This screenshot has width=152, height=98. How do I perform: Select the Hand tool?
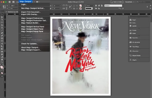point(2,60)
